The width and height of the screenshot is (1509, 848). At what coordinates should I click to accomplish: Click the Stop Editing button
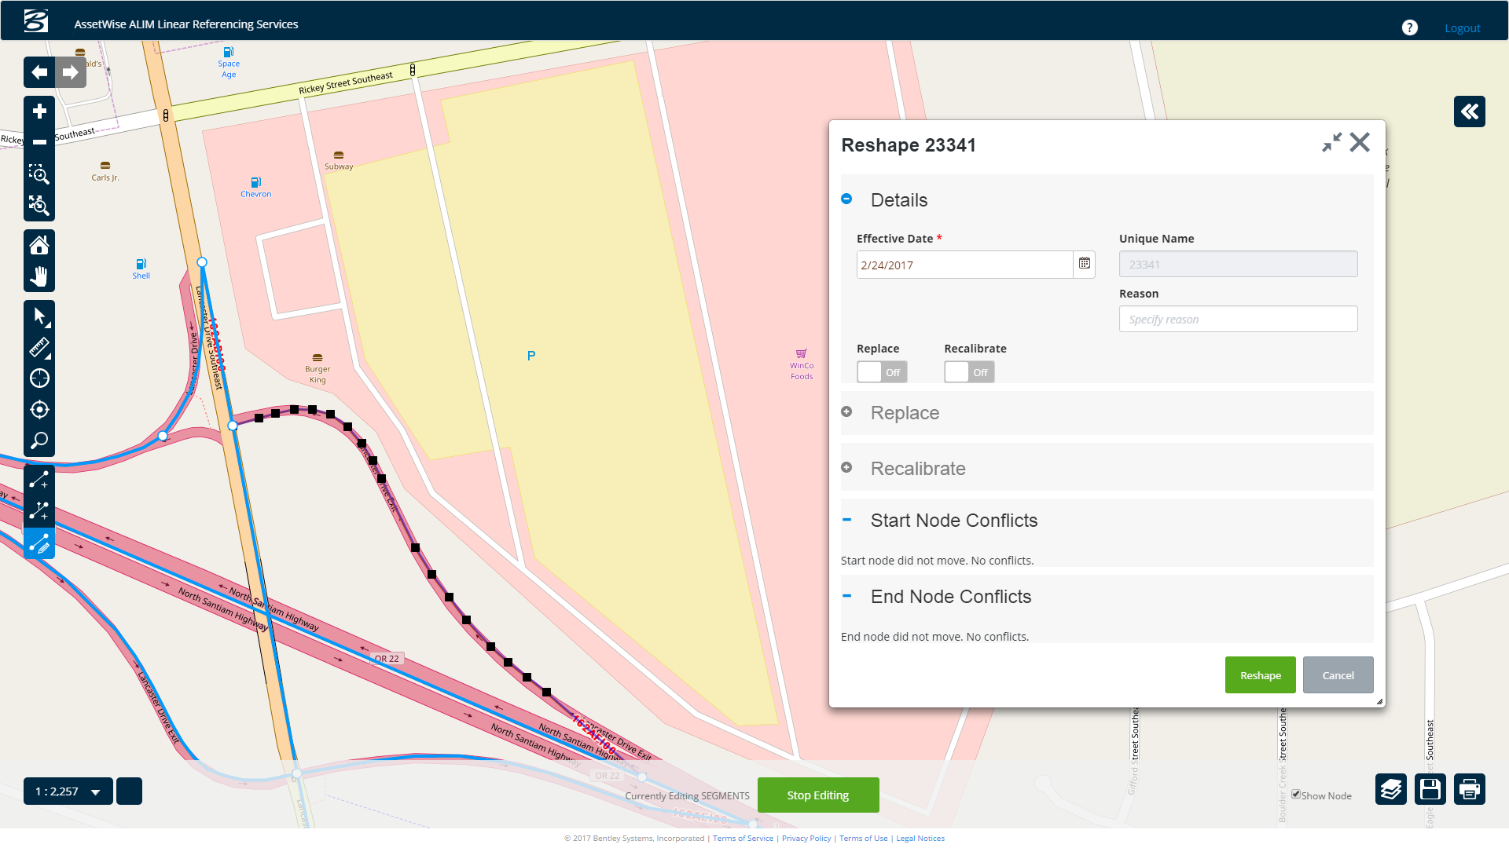coord(817,795)
